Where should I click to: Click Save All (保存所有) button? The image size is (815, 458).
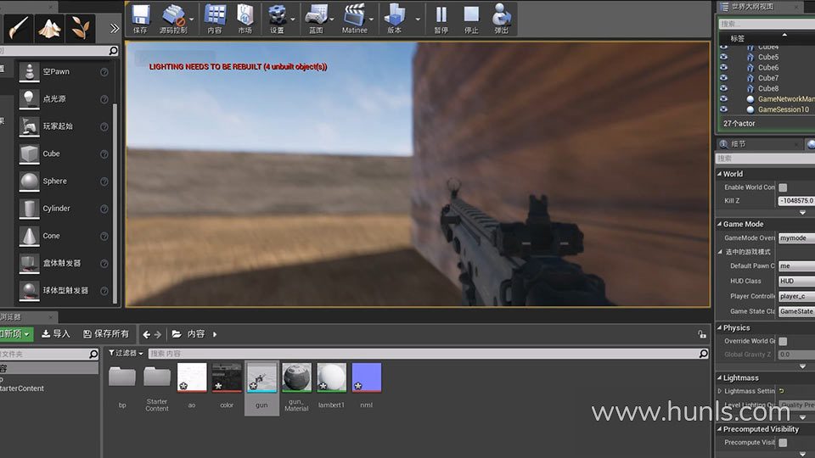106,334
